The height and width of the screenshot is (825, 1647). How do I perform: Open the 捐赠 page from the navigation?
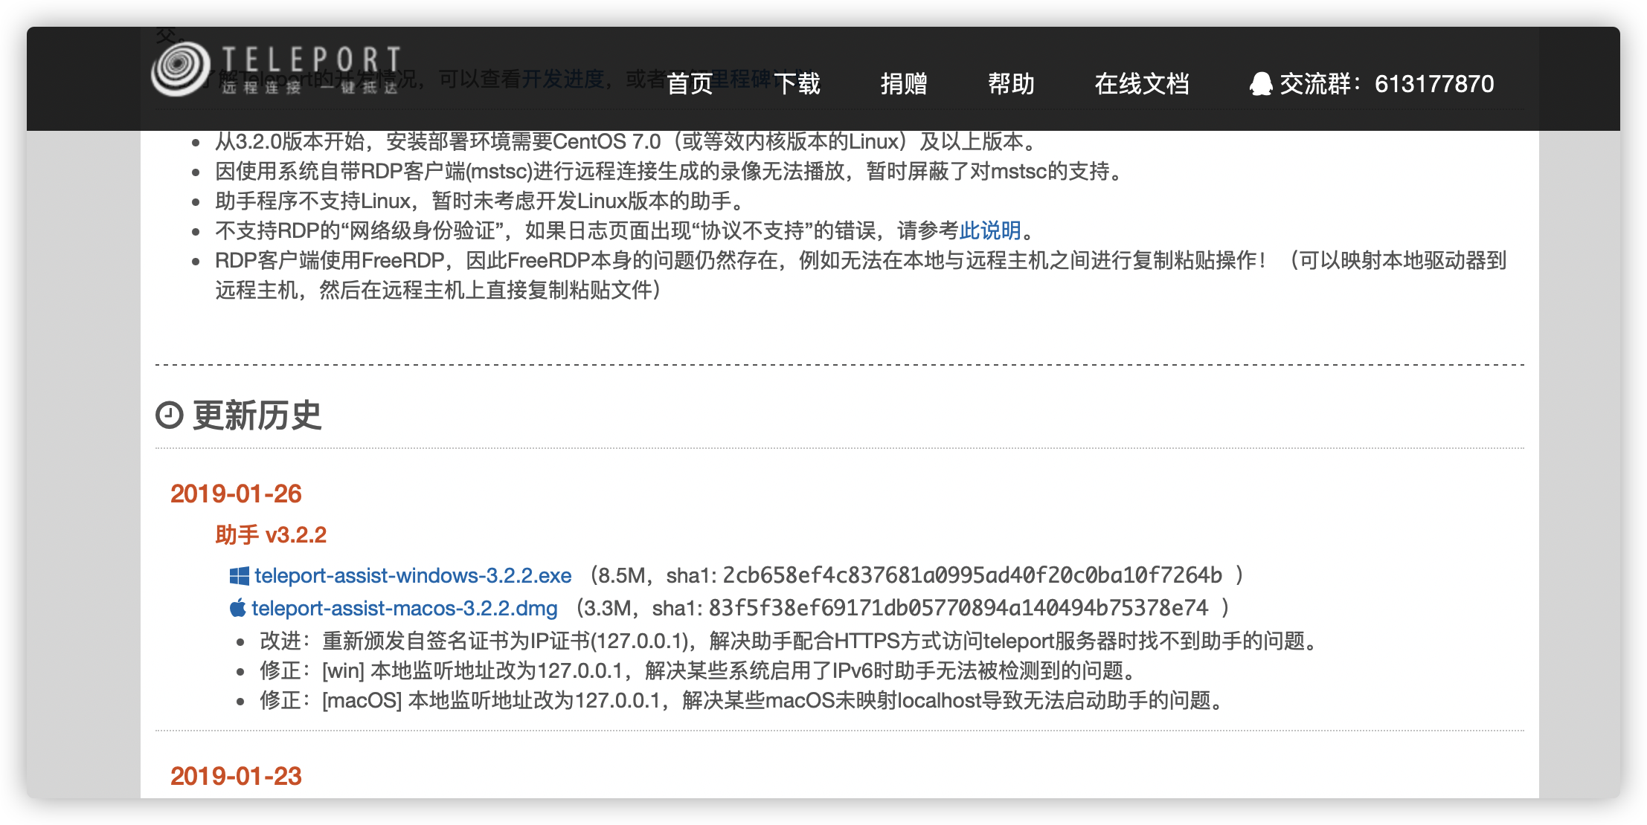pos(904,84)
